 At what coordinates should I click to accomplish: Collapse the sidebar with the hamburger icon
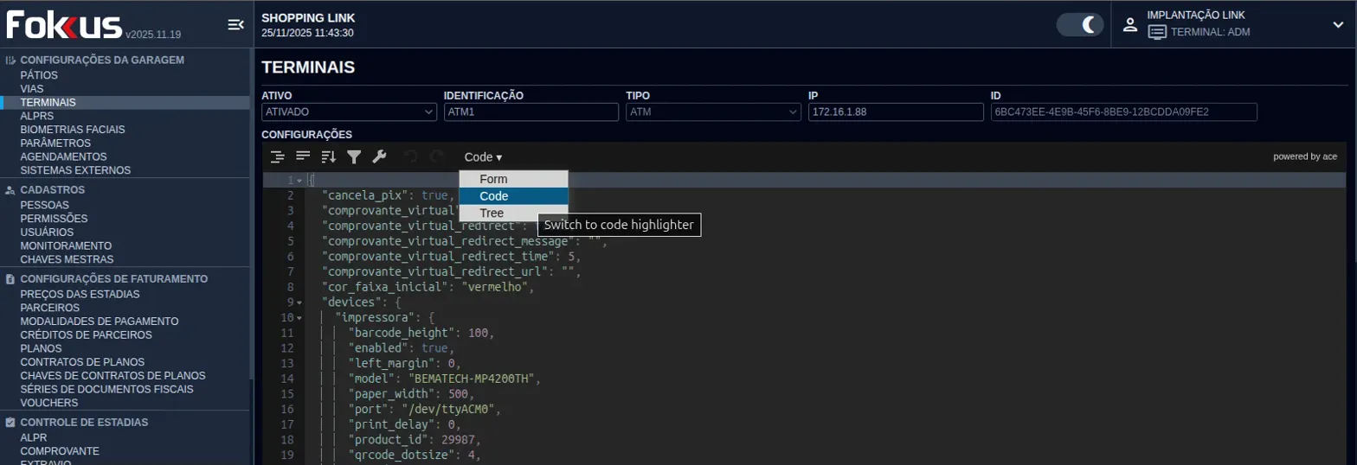click(x=235, y=25)
